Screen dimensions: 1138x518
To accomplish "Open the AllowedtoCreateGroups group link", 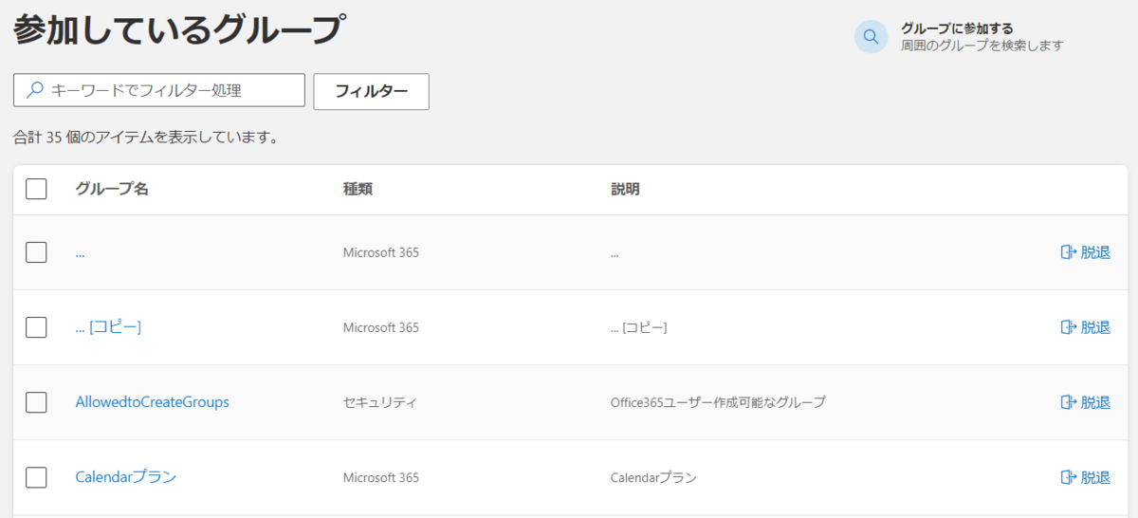I will (x=152, y=402).
